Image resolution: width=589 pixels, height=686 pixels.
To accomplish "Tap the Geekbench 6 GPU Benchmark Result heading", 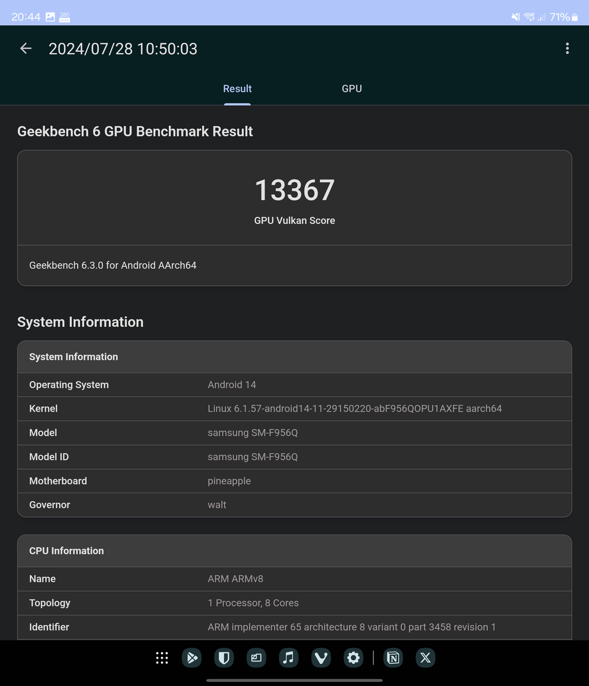I will click(135, 131).
